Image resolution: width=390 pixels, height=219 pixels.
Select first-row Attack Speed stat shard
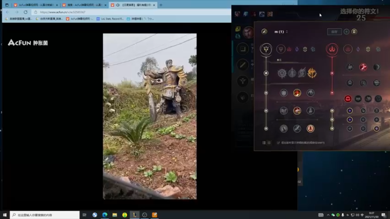click(x=363, y=111)
